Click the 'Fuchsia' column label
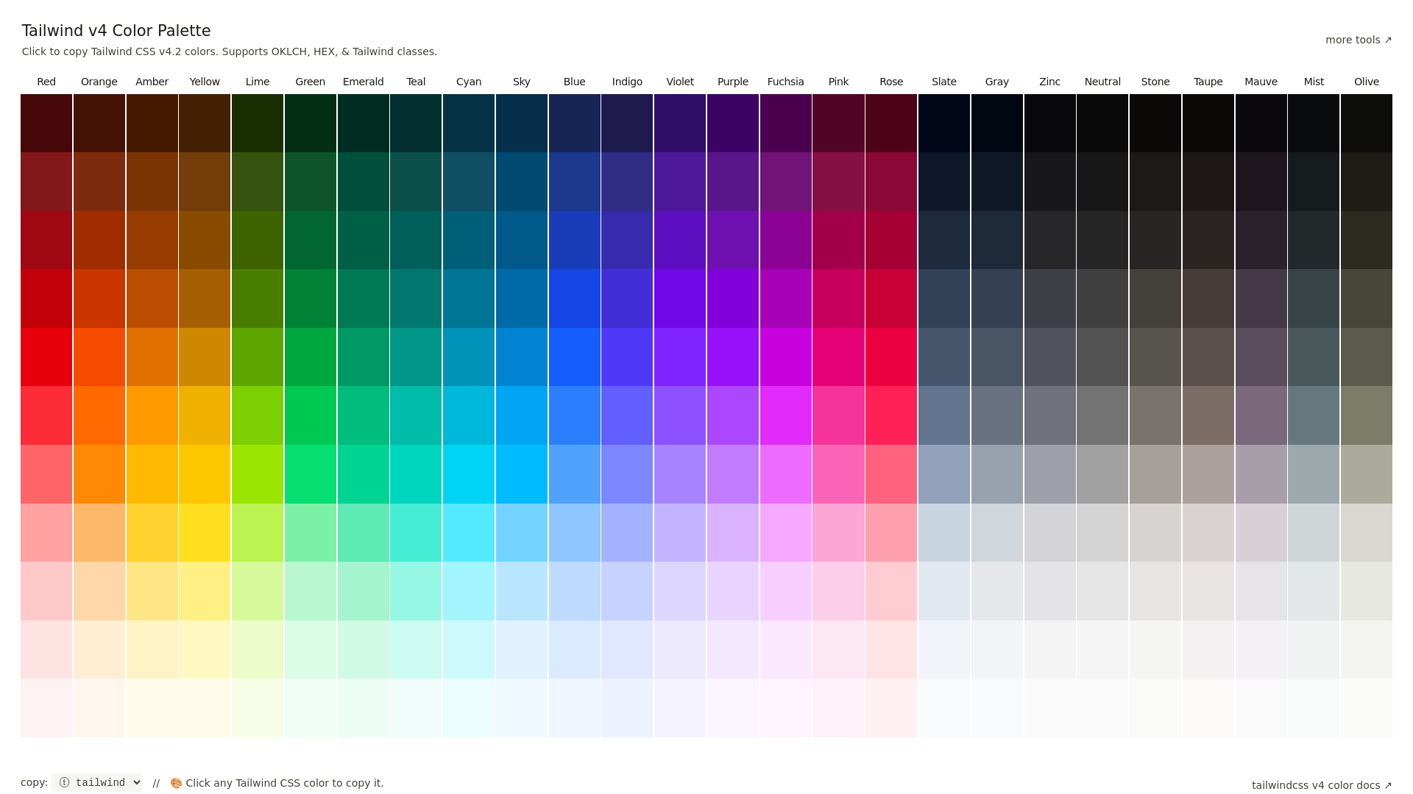 coord(785,82)
